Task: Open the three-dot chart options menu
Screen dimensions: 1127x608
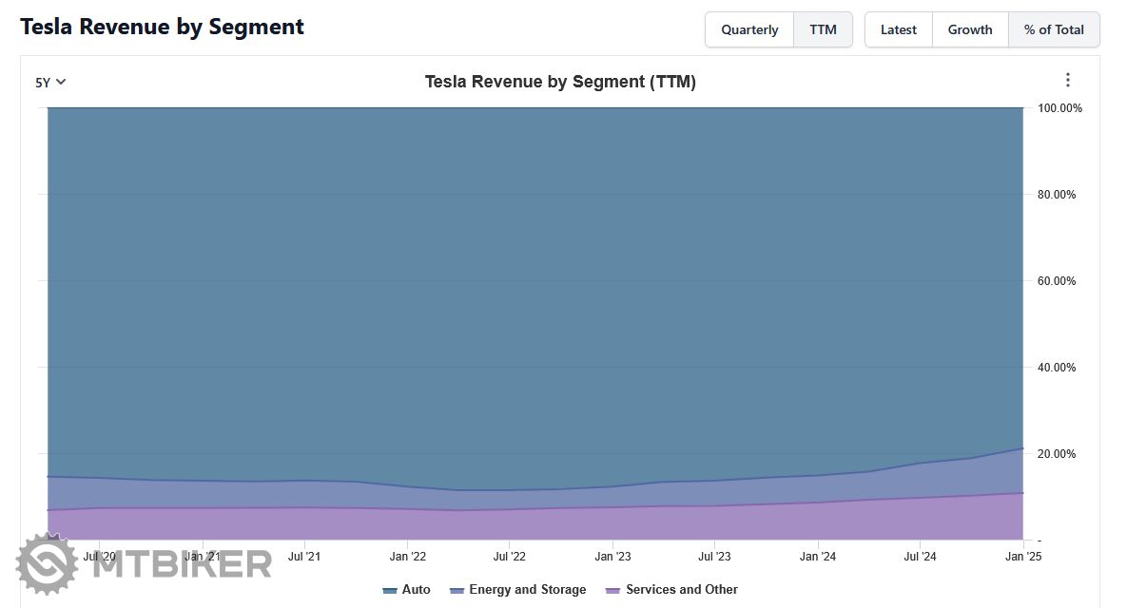Action: coord(1067,81)
